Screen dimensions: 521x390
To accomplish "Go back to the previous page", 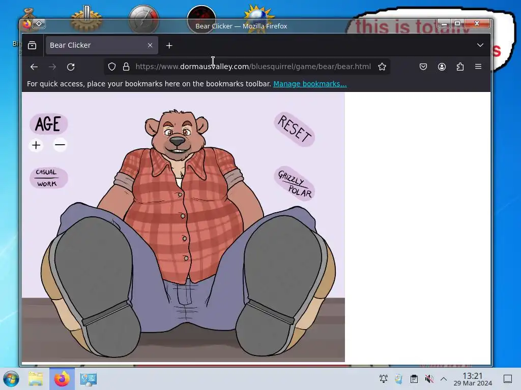I will pos(34,67).
